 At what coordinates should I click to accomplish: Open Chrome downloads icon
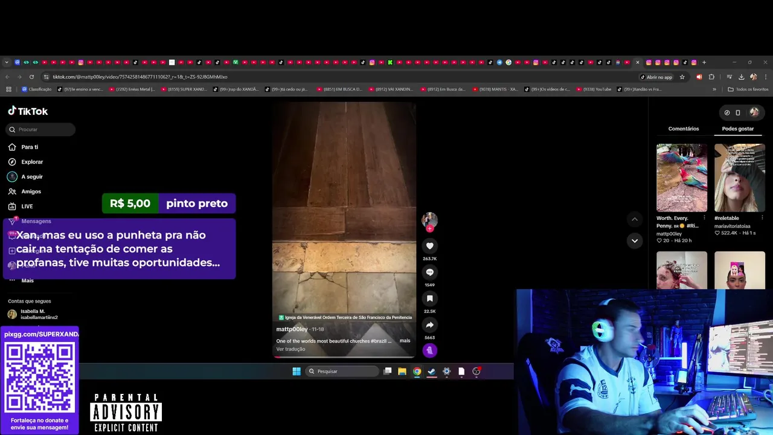741,77
